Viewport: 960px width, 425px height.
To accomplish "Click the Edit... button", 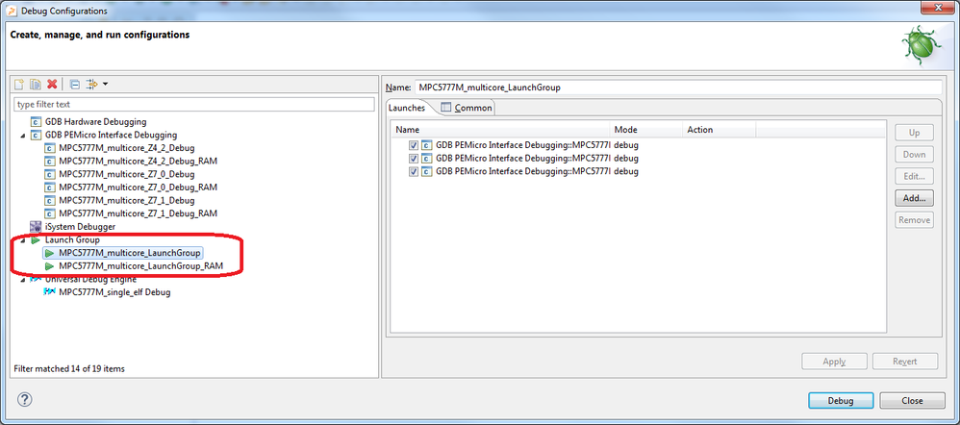I will 914,176.
